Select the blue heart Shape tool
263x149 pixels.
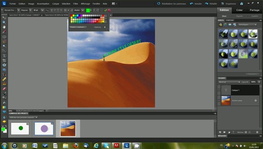[4, 112]
